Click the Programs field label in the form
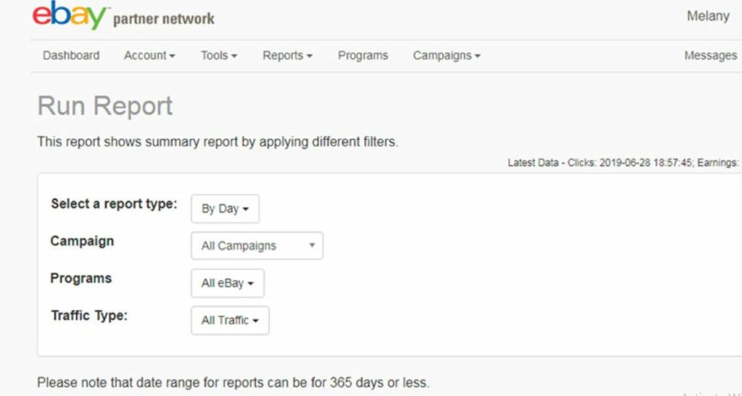Screen dimensions: 742x396 pyautogui.click(x=81, y=278)
